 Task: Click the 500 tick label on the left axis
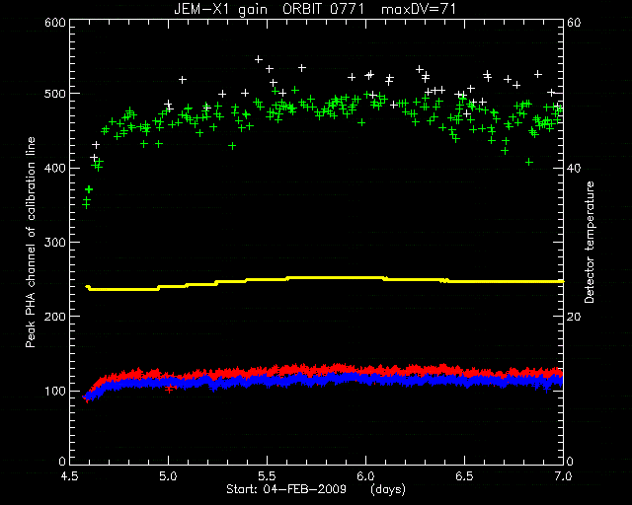click(55, 94)
